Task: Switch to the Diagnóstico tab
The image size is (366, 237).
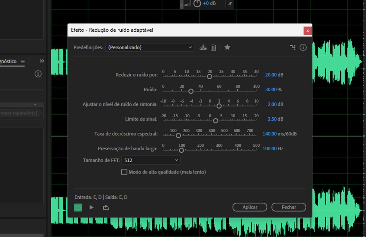Action: (x=8, y=61)
